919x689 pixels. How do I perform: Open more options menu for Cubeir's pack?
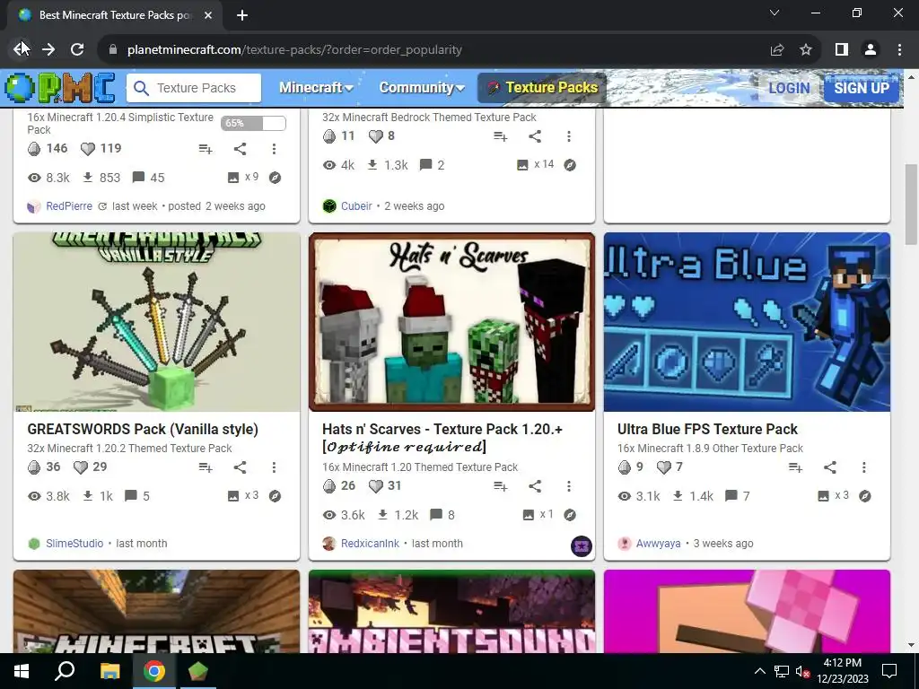pos(568,136)
